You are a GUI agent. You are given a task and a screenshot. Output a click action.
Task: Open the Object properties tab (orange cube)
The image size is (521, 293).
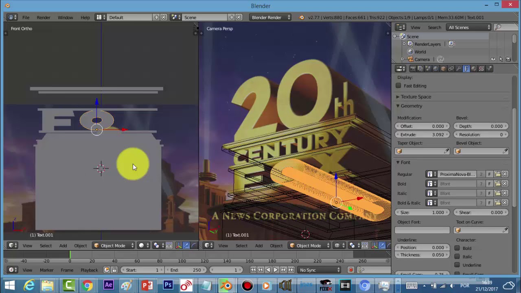[x=443, y=69]
